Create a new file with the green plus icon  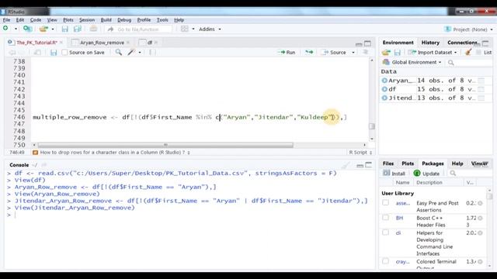[x=5, y=29]
